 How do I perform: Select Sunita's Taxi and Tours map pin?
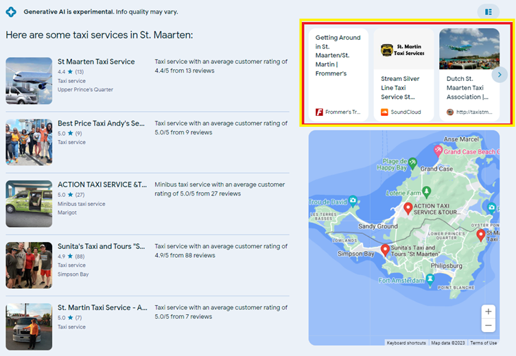(x=385, y=250)
